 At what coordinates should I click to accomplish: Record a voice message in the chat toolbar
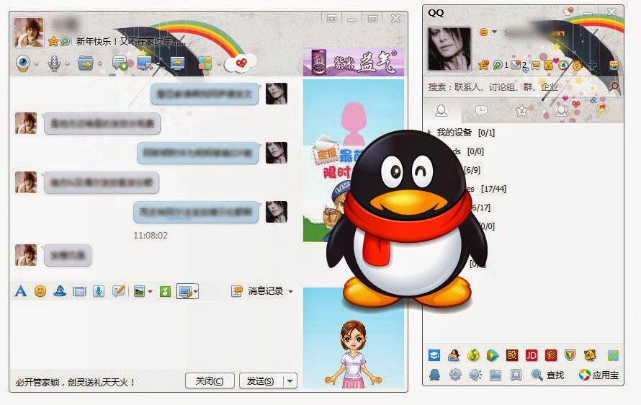(99, 291)
